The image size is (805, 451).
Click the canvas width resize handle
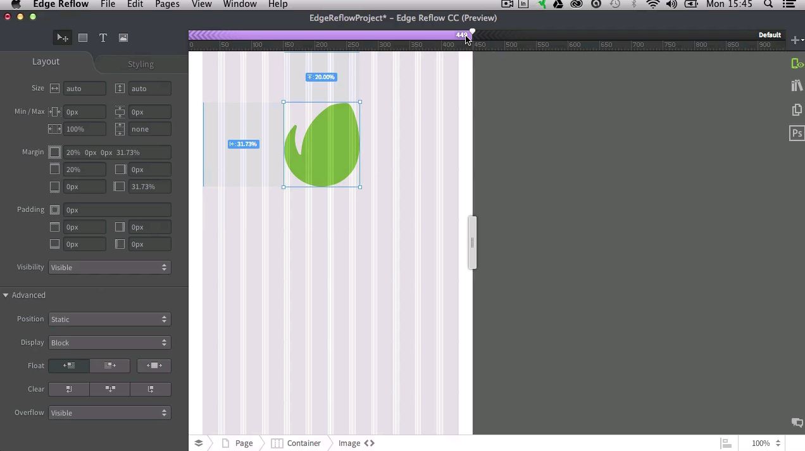click(472, 242)
